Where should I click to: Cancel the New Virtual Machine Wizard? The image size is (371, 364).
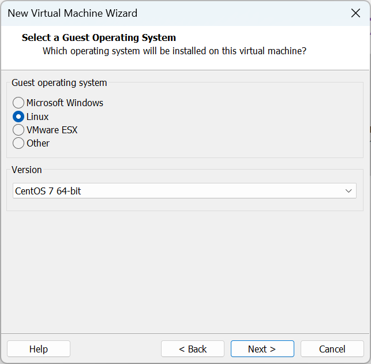tap(332, 349)
